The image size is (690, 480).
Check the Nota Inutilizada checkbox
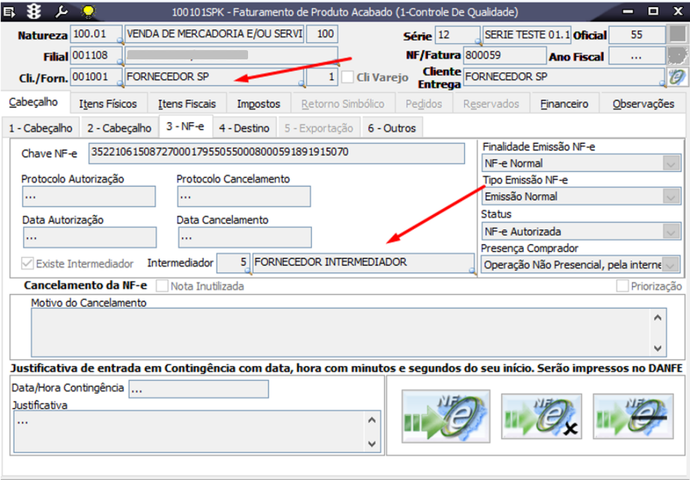162,286
